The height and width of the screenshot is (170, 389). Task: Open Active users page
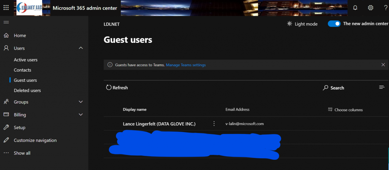tap(25, 60)
